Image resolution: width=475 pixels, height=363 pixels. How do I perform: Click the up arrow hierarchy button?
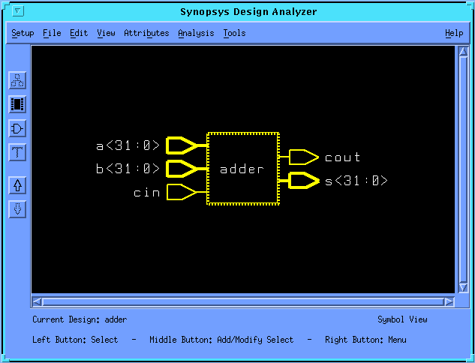[x=17, y=185]
